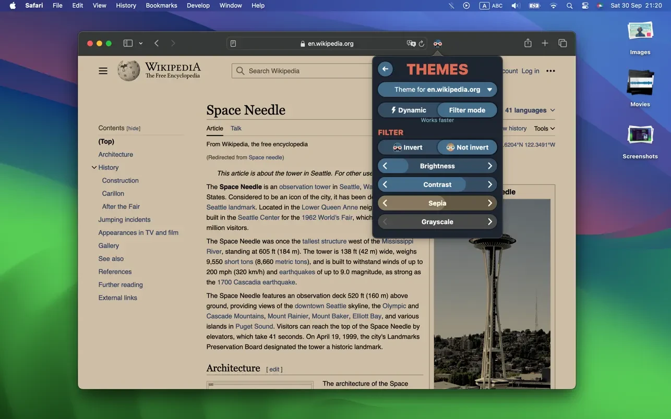Open Safari sidebar toggle icon
Viewport: 671px width, 419px height.
pyautogui.click(x=128, y=43)
